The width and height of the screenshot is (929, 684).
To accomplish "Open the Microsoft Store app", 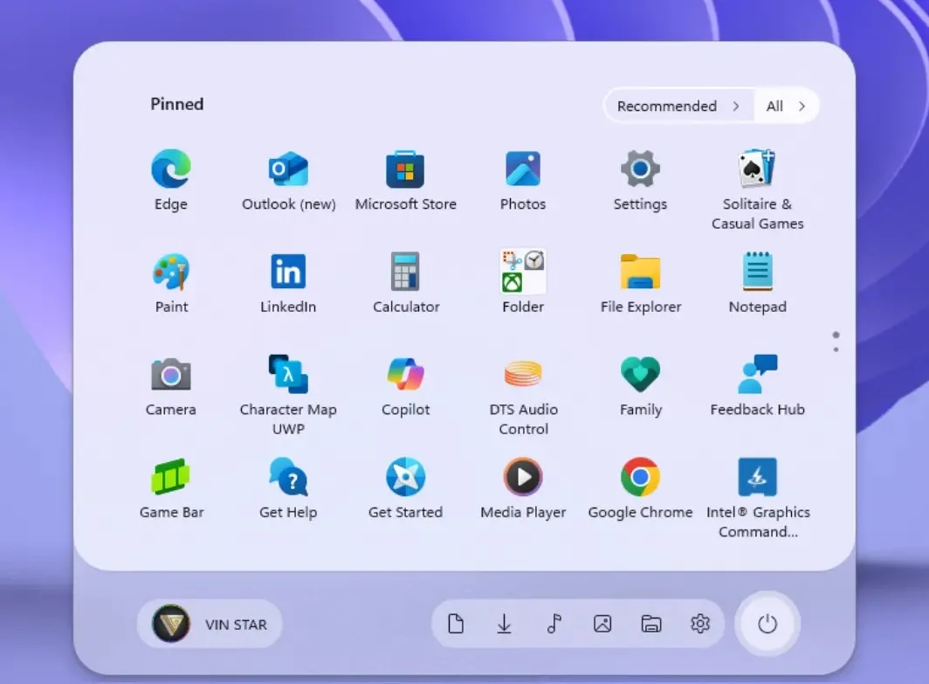I will [405, 169].
